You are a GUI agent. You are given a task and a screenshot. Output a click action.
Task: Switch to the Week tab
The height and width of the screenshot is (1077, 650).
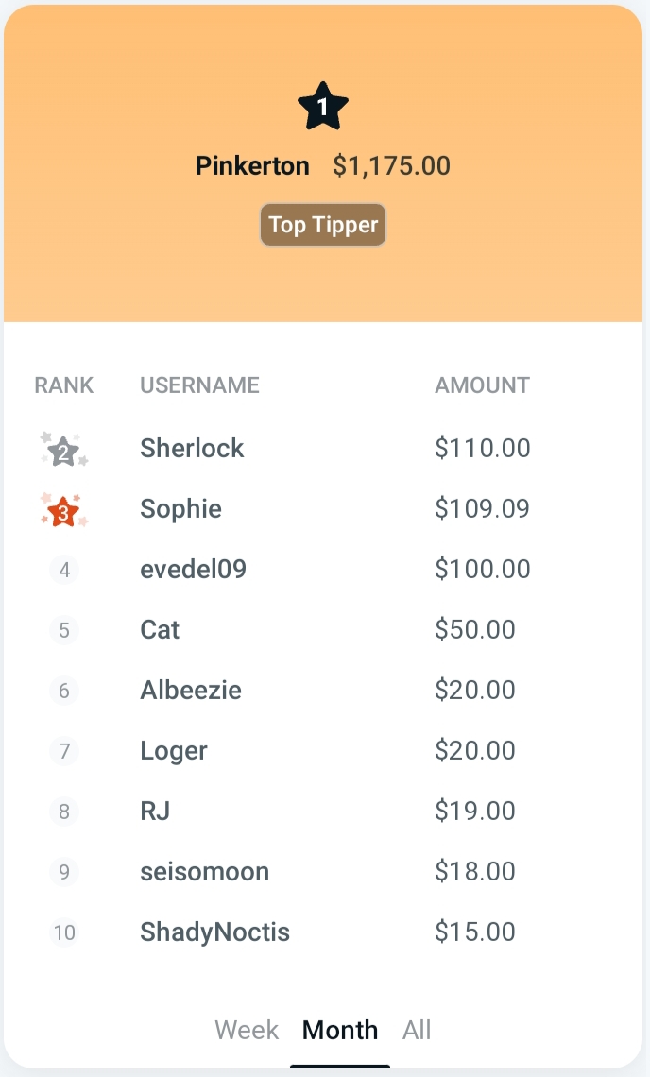247,1029
